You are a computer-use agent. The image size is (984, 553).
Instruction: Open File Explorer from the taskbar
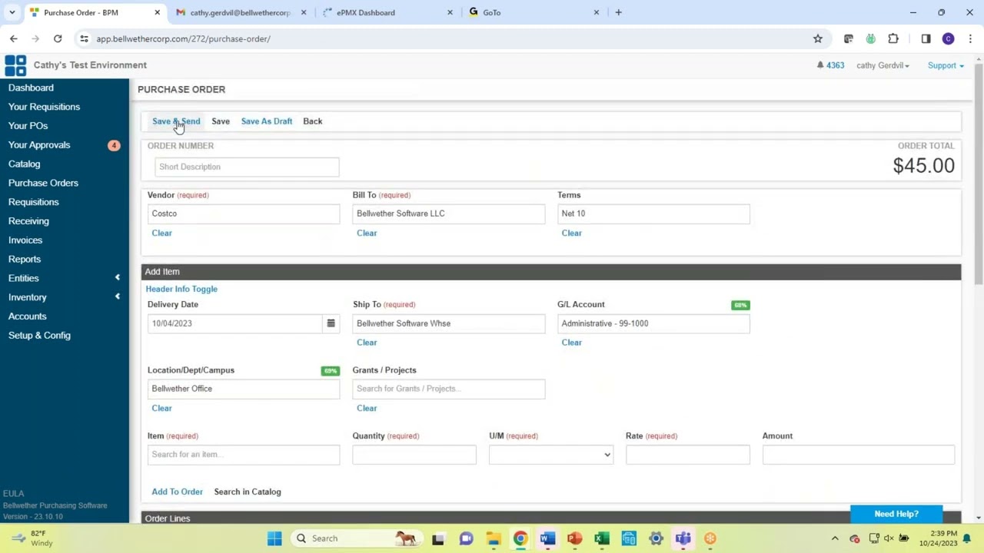tap(493, 538)
